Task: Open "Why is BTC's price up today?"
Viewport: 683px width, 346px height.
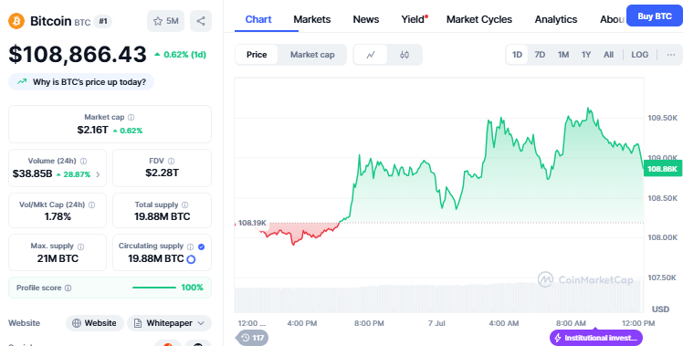Action: point(81,82)
